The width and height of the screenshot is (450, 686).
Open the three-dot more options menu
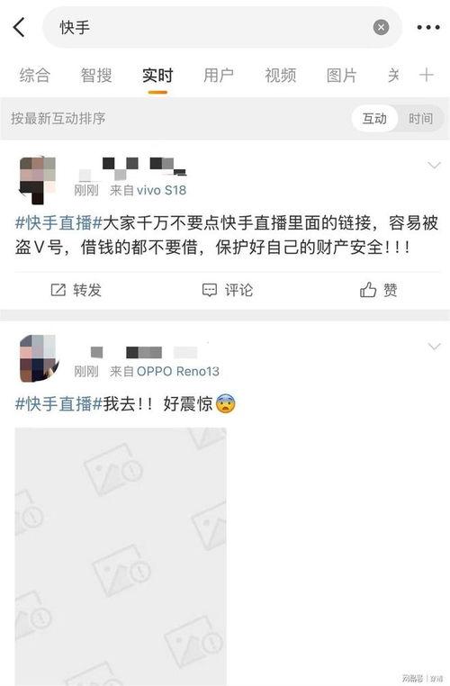pos(428,27)
